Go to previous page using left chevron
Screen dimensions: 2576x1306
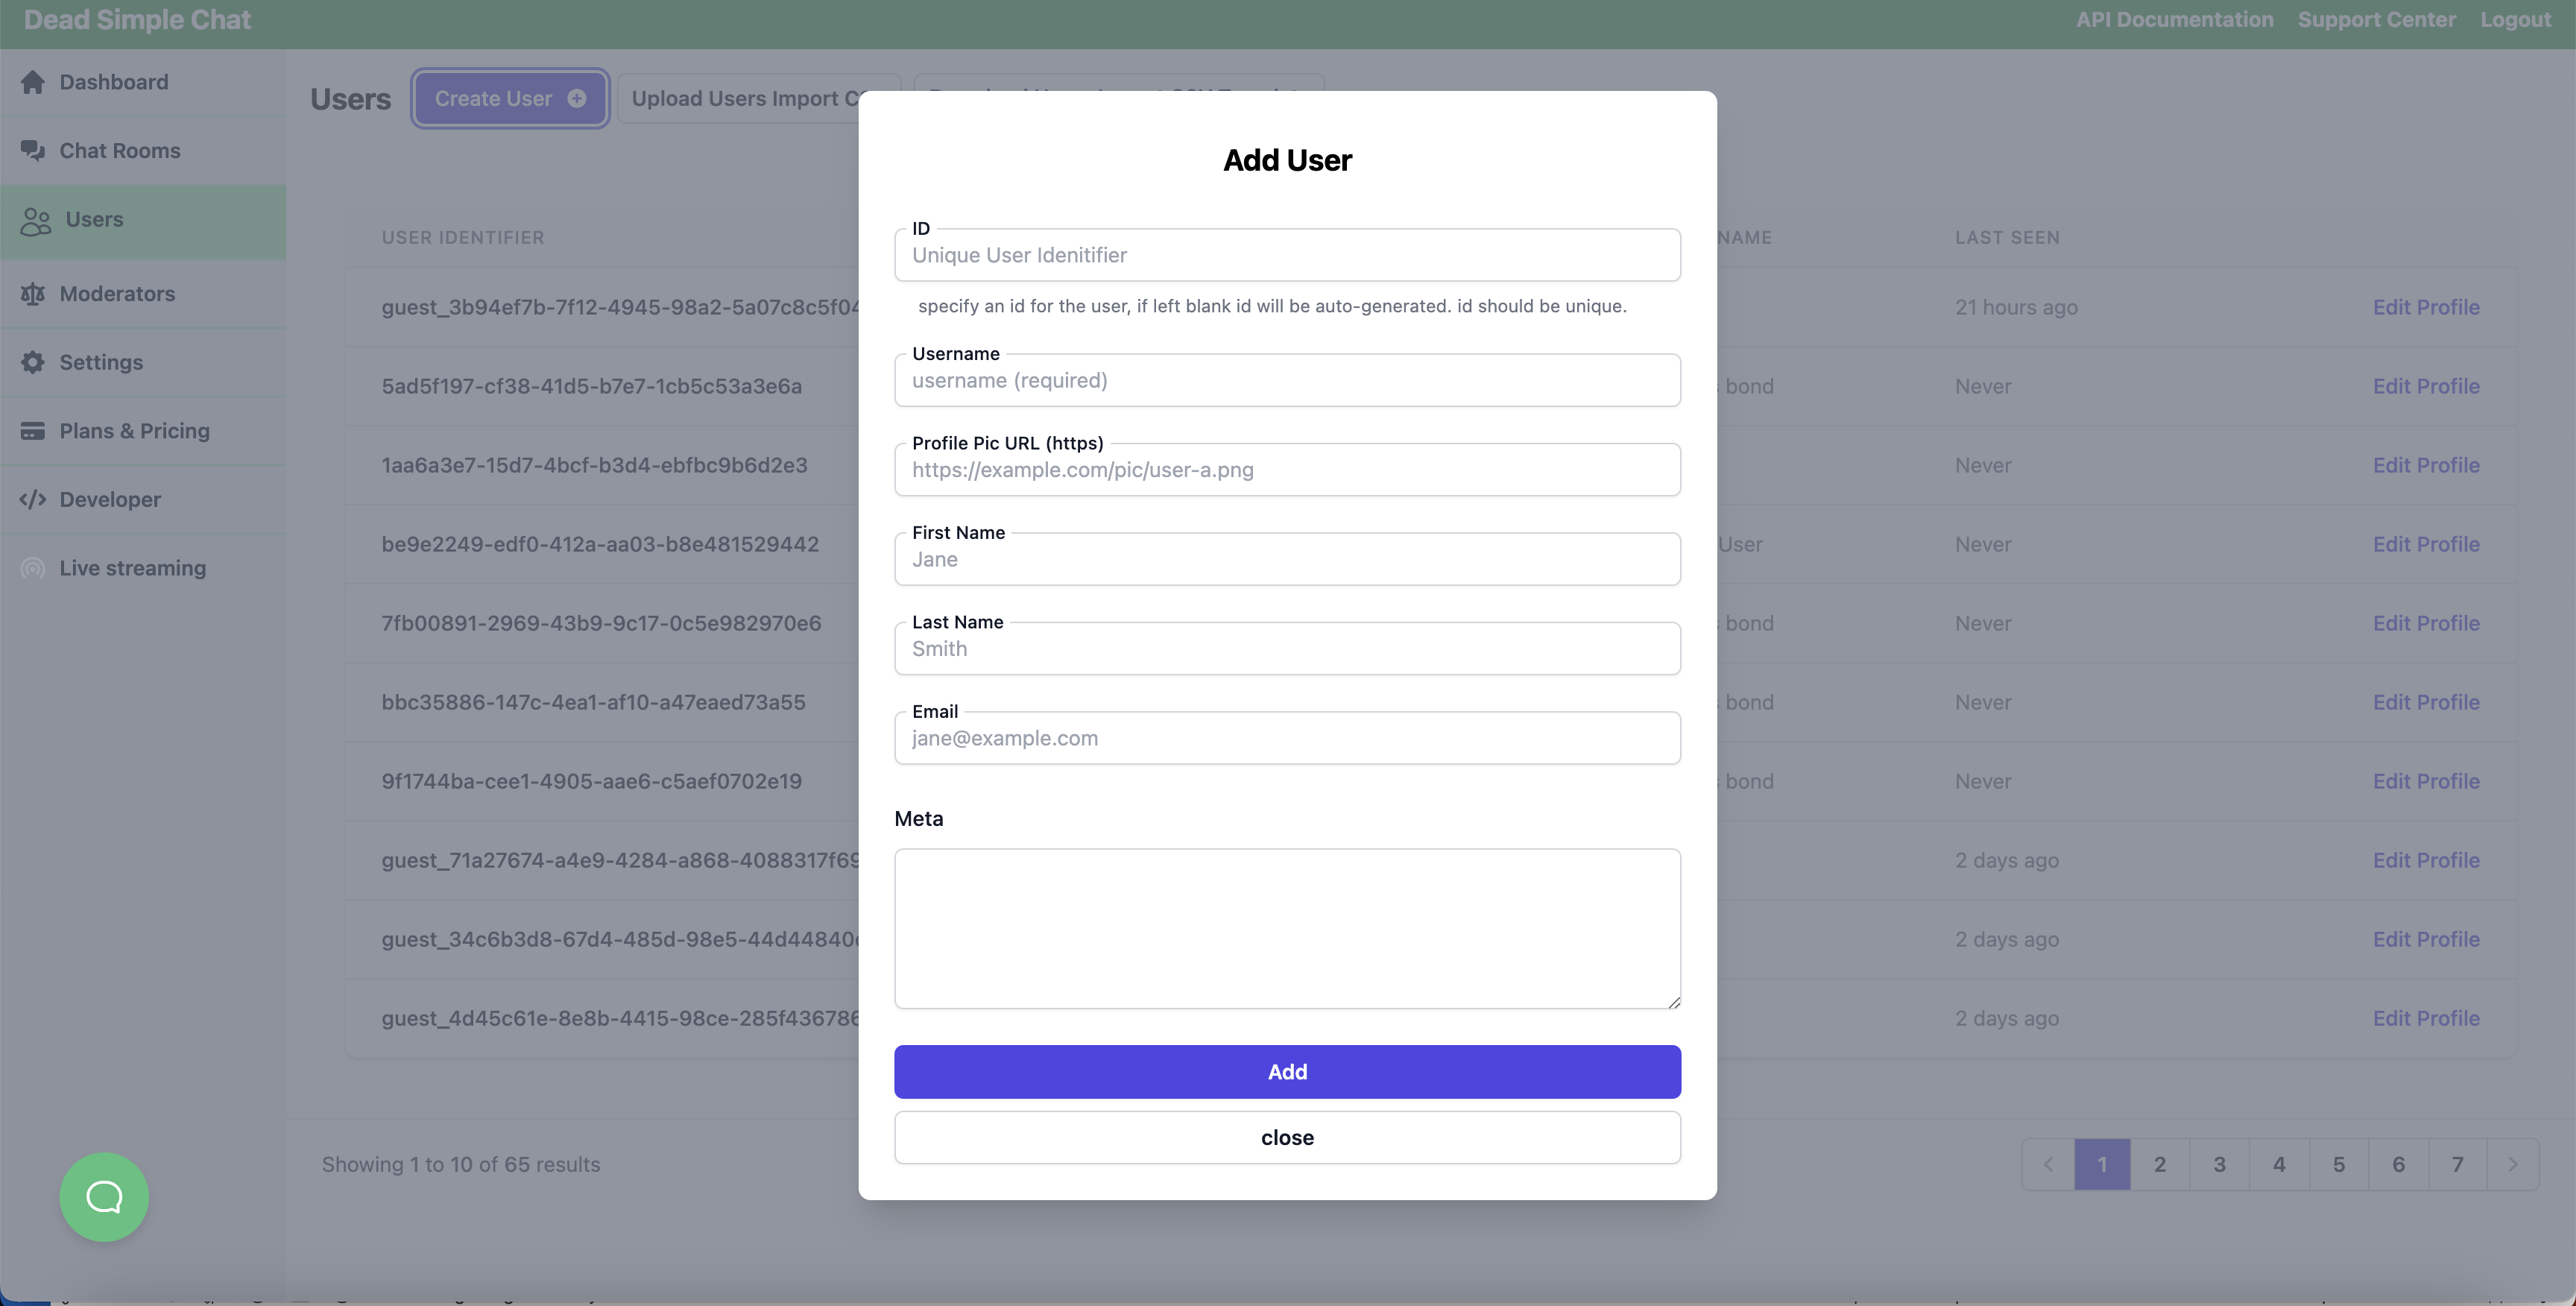2048,1164
